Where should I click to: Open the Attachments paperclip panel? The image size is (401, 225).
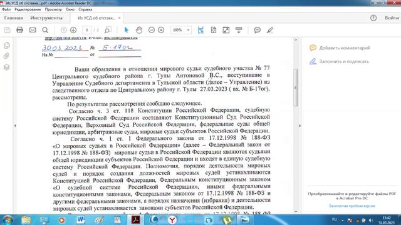[7, 56]
